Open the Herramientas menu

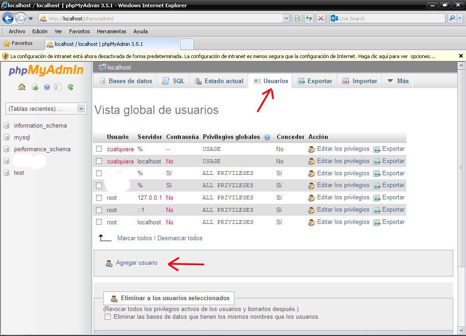pos(111,31)
